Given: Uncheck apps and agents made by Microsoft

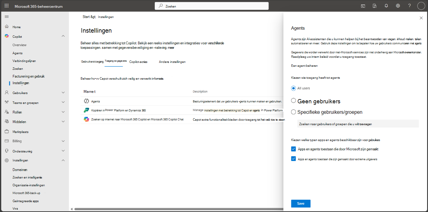Looking at the screenshot, I should 294,149.
